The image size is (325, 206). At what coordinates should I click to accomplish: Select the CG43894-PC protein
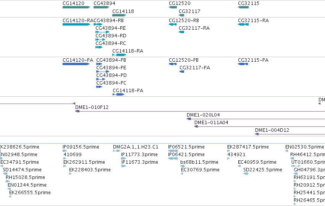point(99,87)
